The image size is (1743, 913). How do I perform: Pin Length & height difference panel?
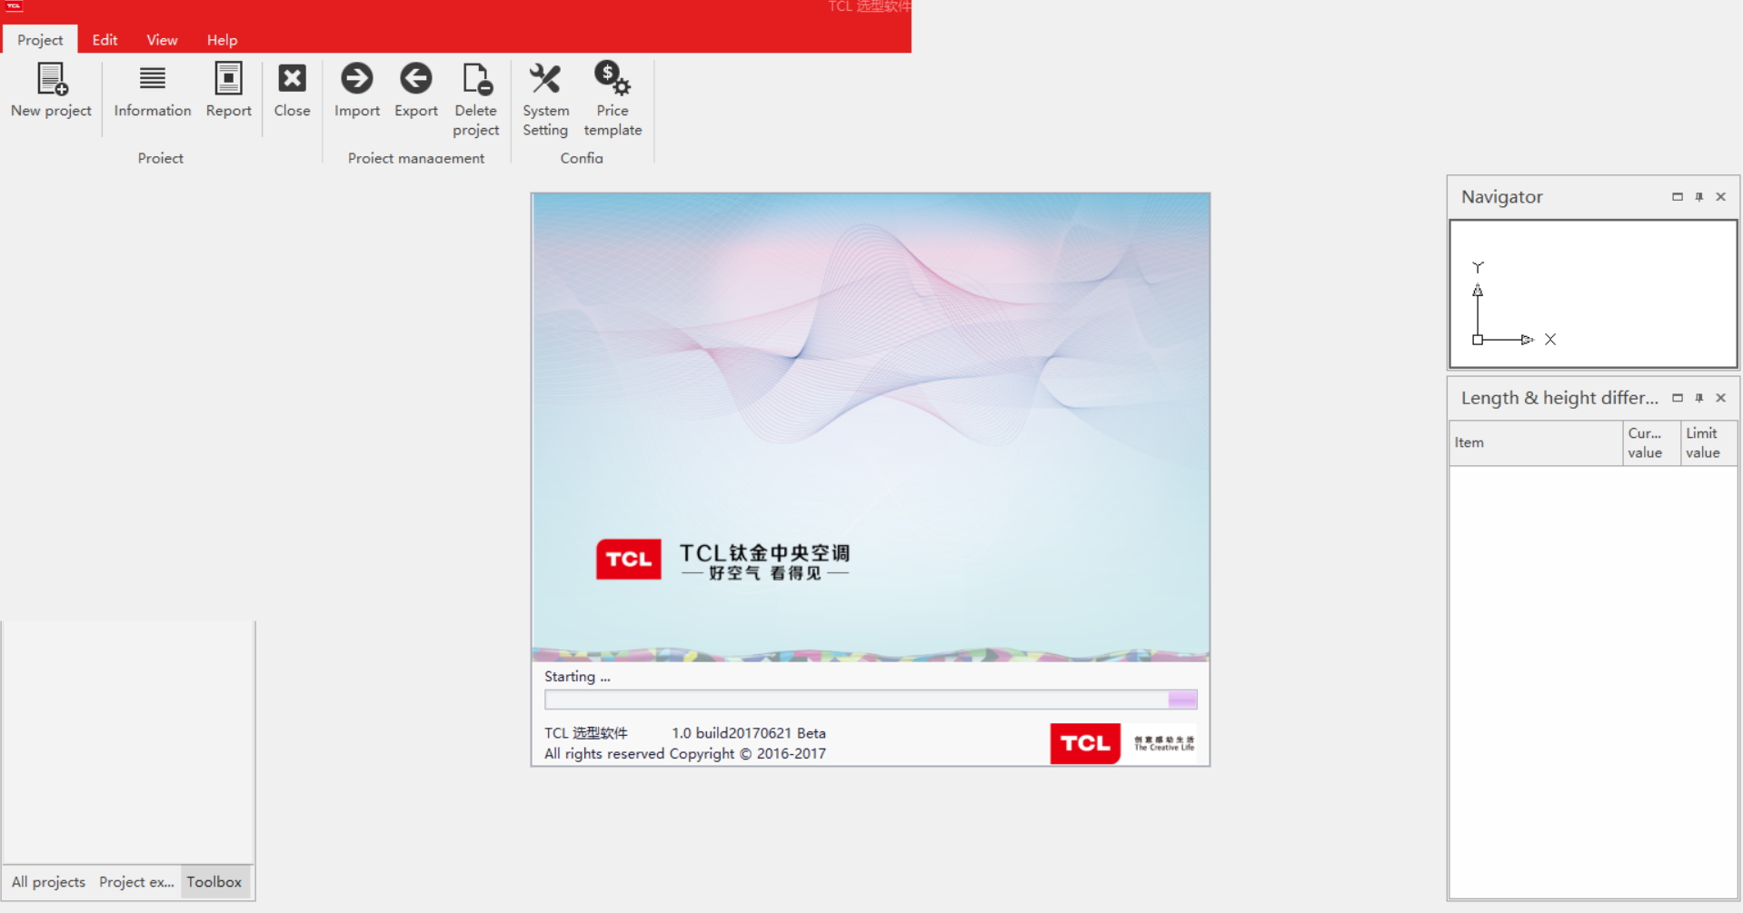[1698, 398]
